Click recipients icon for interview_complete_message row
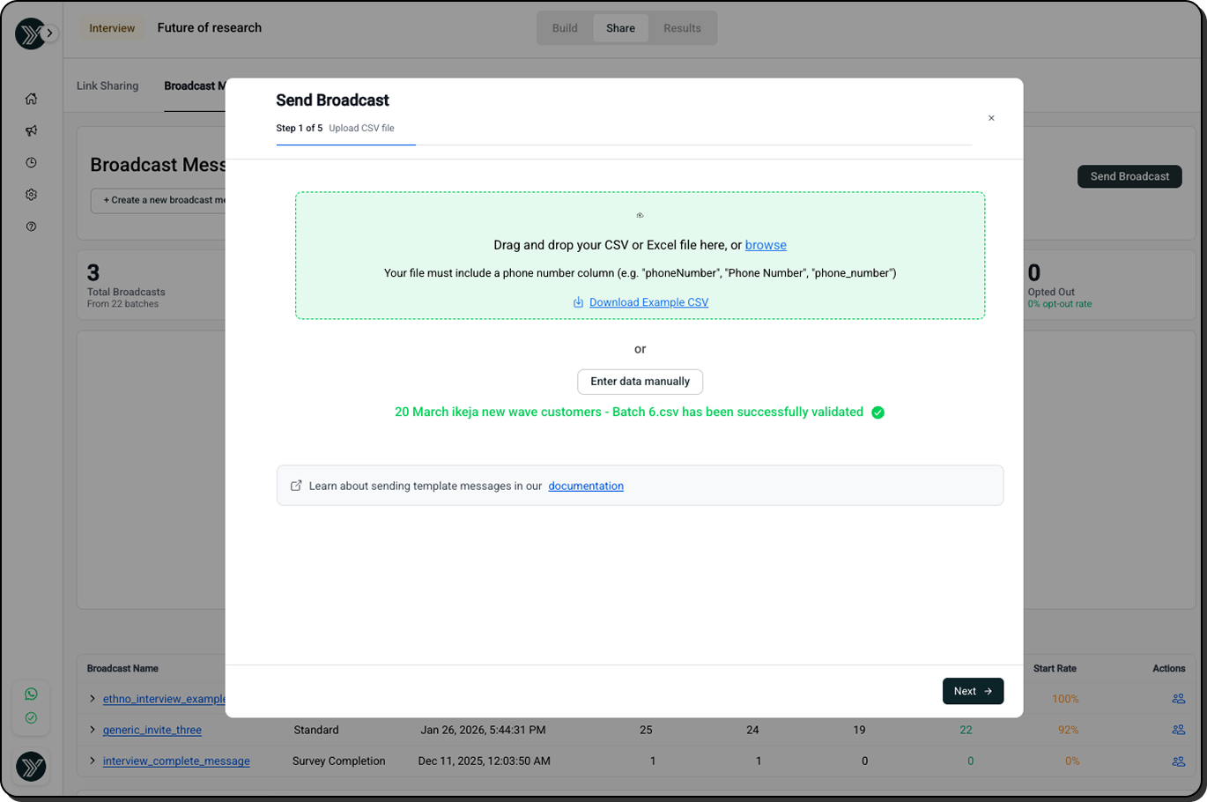 coord(1178,761)
